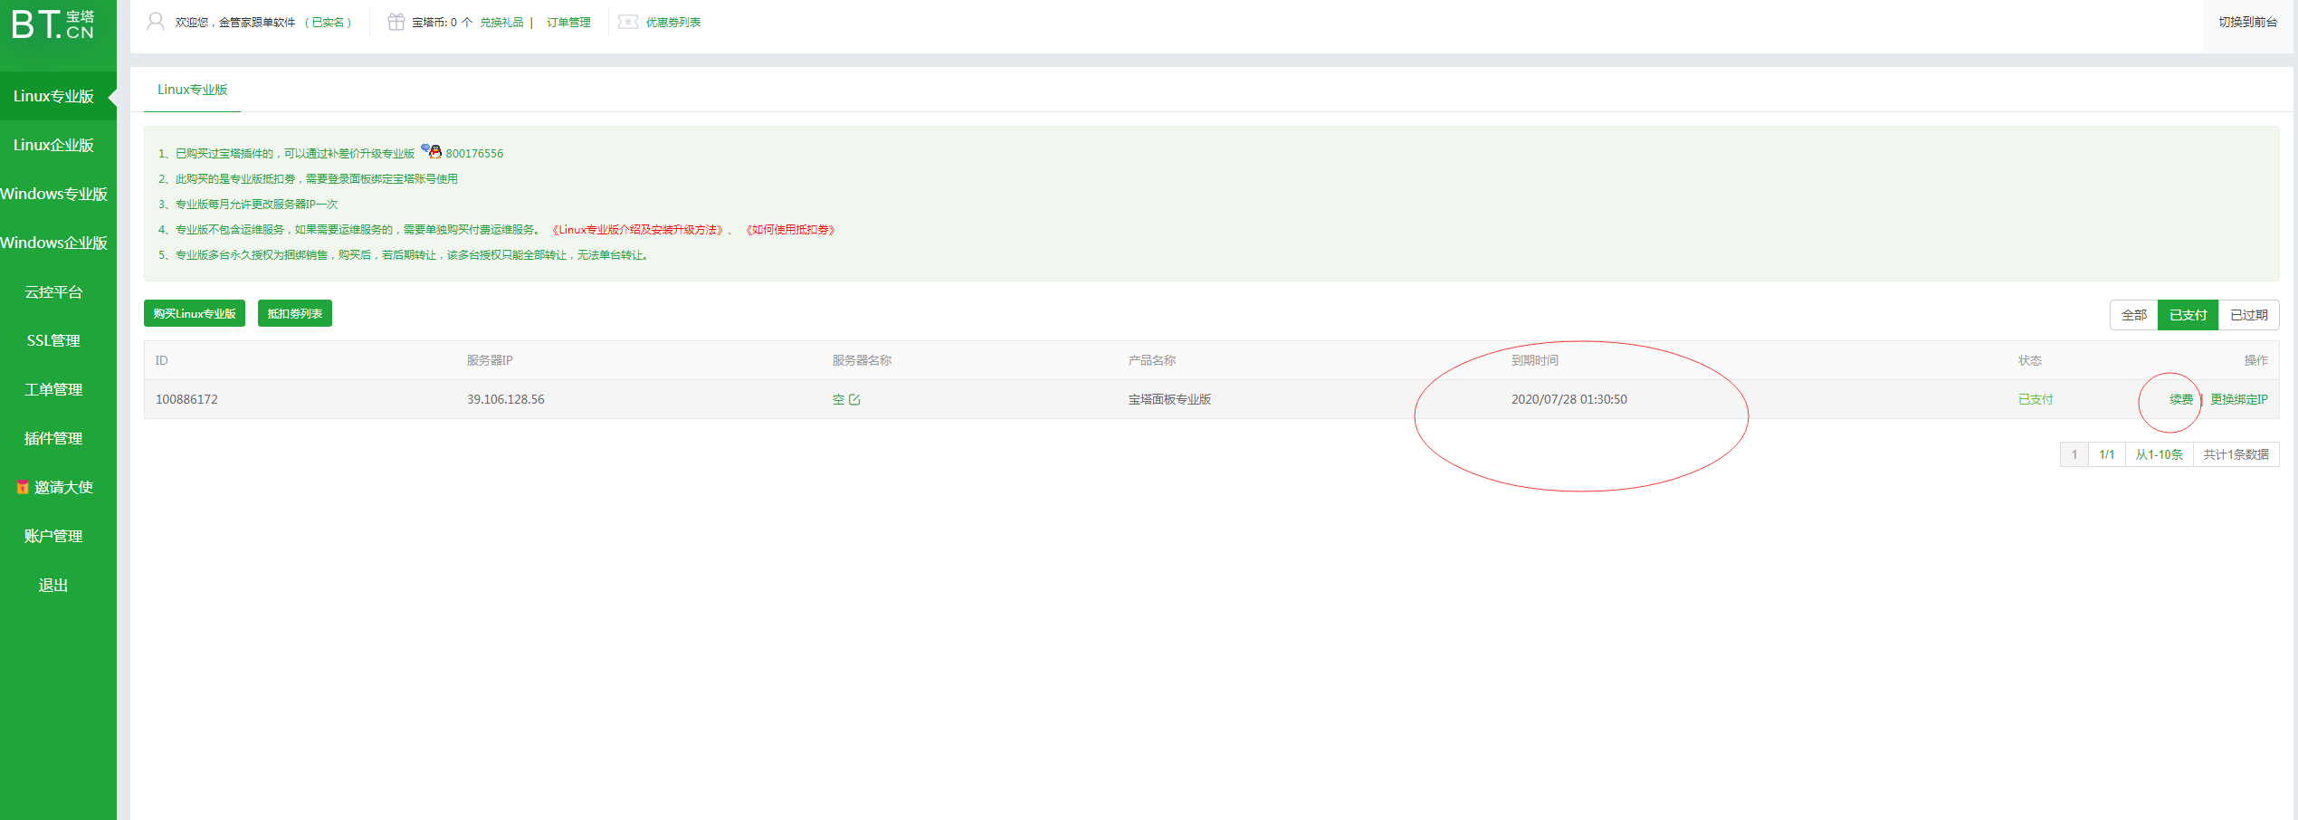Image resolution: width=2298 pixels, height=820 pixels.
Task: Click the gift box icon
Action: pyautogui.click(x=396, y=22)
